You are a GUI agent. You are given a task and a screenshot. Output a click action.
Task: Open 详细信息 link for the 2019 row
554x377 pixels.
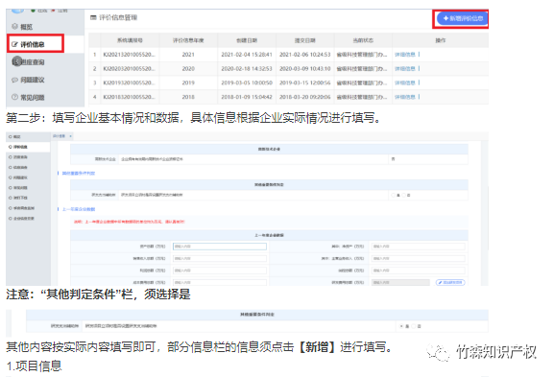coord(405,82)
